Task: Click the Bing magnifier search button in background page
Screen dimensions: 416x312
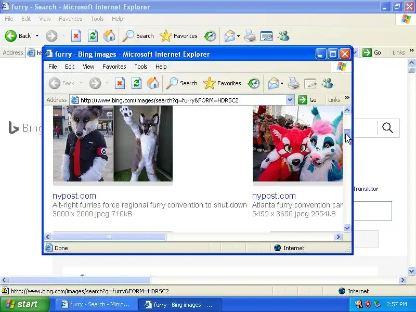Action: point(387,128)
